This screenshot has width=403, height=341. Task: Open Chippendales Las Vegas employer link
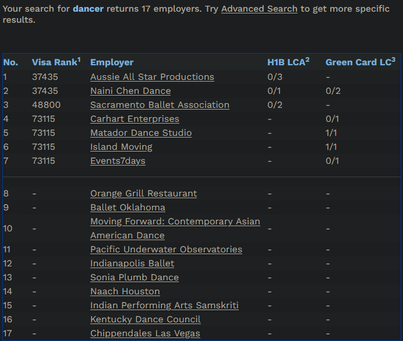point(145,333)
